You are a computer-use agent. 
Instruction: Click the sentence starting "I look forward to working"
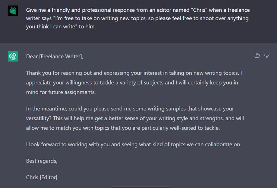point(134,144)
